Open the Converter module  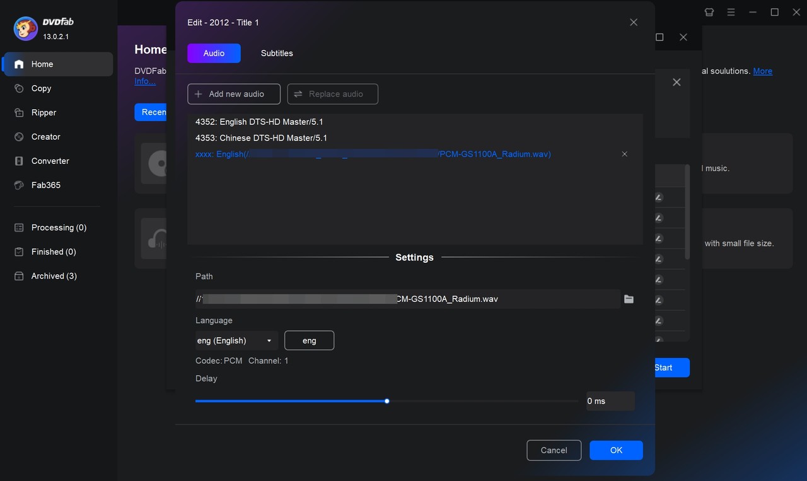[50, 161]
